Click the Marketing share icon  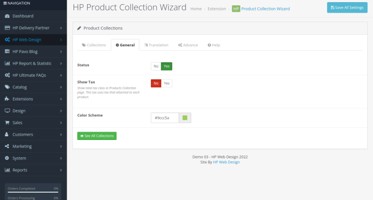(x=7, y=146)
